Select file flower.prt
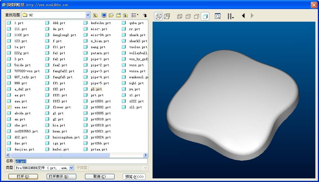This screenshot has height=182, width=319. (x=62, y=107)
